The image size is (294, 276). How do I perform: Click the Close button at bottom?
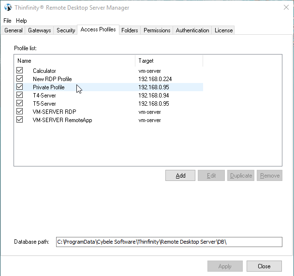pyautogui.click(x=264, y=266)
